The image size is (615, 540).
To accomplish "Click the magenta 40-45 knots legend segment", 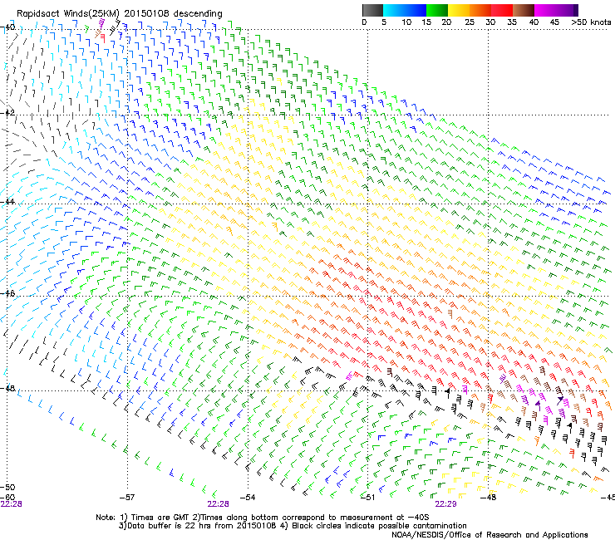I will point(545,10).
